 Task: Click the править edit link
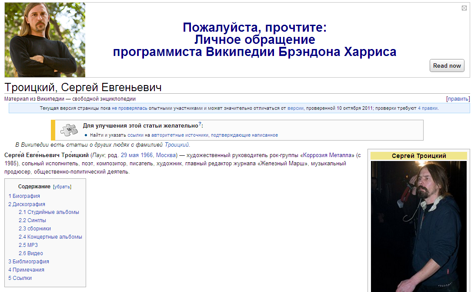coord(458,99)
